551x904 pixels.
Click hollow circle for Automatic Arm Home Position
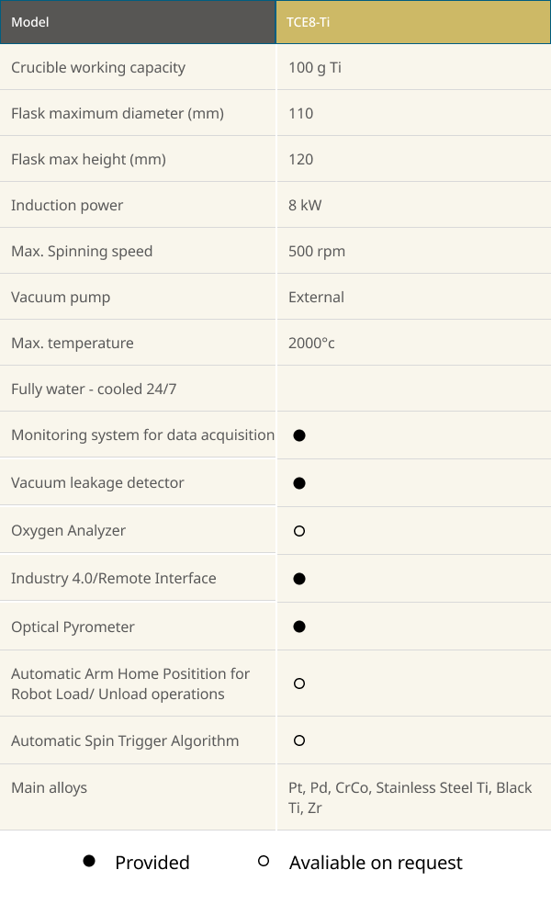click(x=299, y=684)
